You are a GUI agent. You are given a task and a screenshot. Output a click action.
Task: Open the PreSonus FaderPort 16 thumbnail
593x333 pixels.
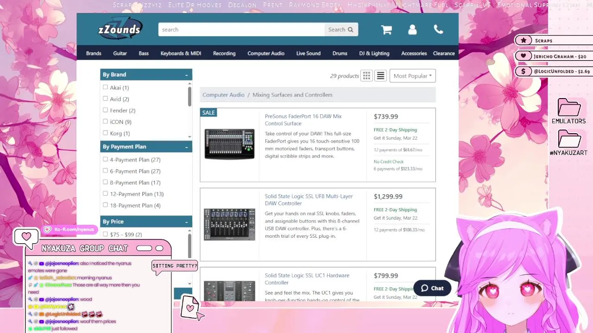tap(229, 144)
